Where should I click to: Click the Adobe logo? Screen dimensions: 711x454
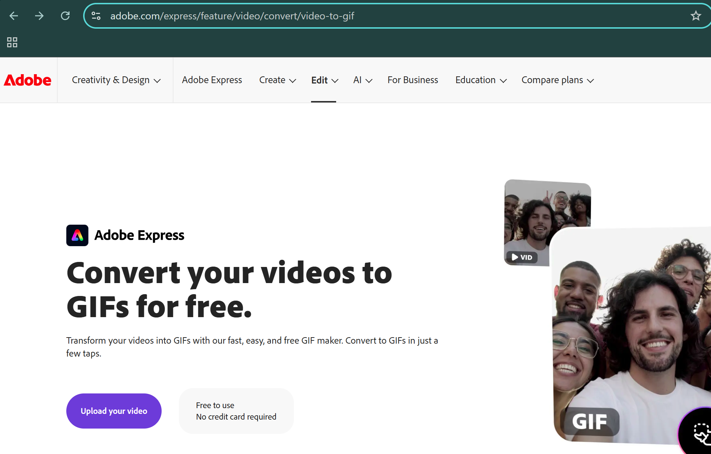28,80
